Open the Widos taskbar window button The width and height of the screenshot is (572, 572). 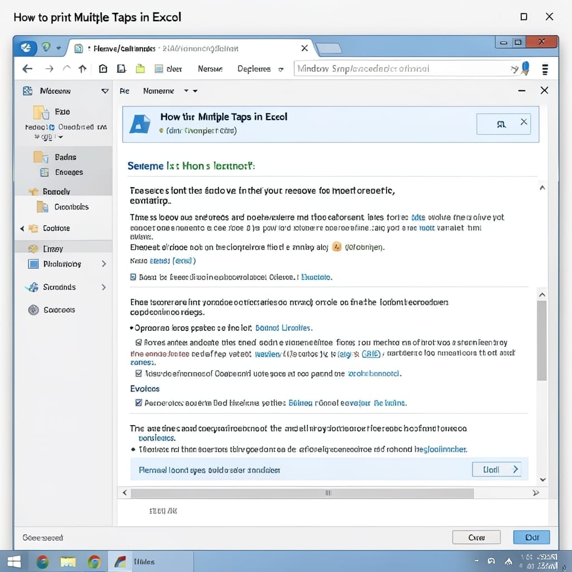pos(150,562)
